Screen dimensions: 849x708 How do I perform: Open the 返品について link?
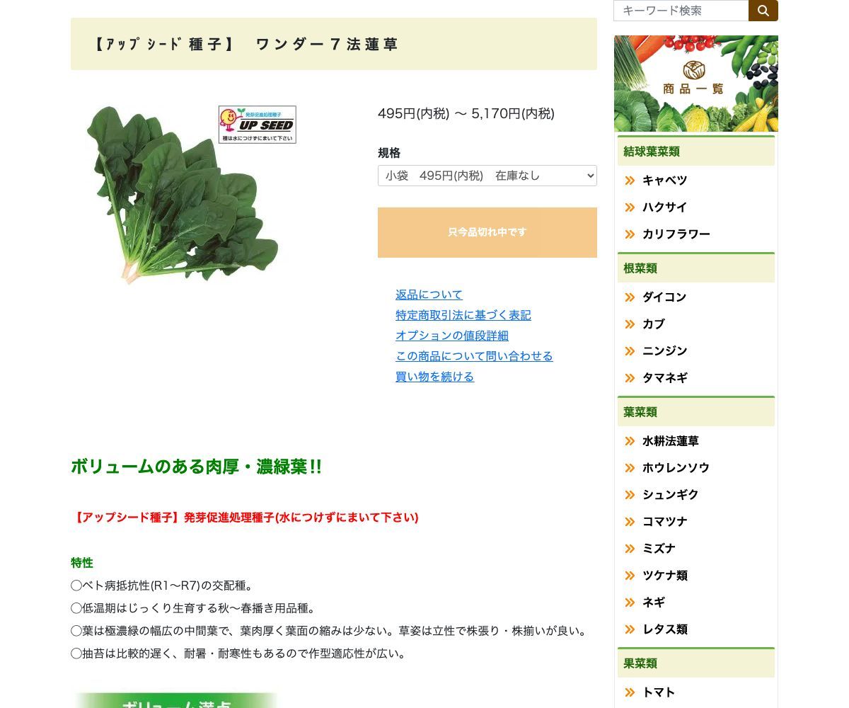(429, 295)
